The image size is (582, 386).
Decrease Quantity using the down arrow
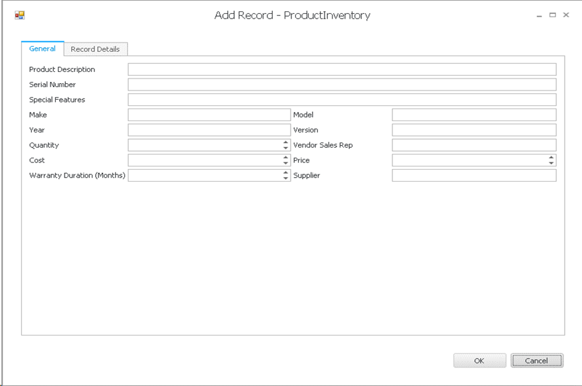286,148
